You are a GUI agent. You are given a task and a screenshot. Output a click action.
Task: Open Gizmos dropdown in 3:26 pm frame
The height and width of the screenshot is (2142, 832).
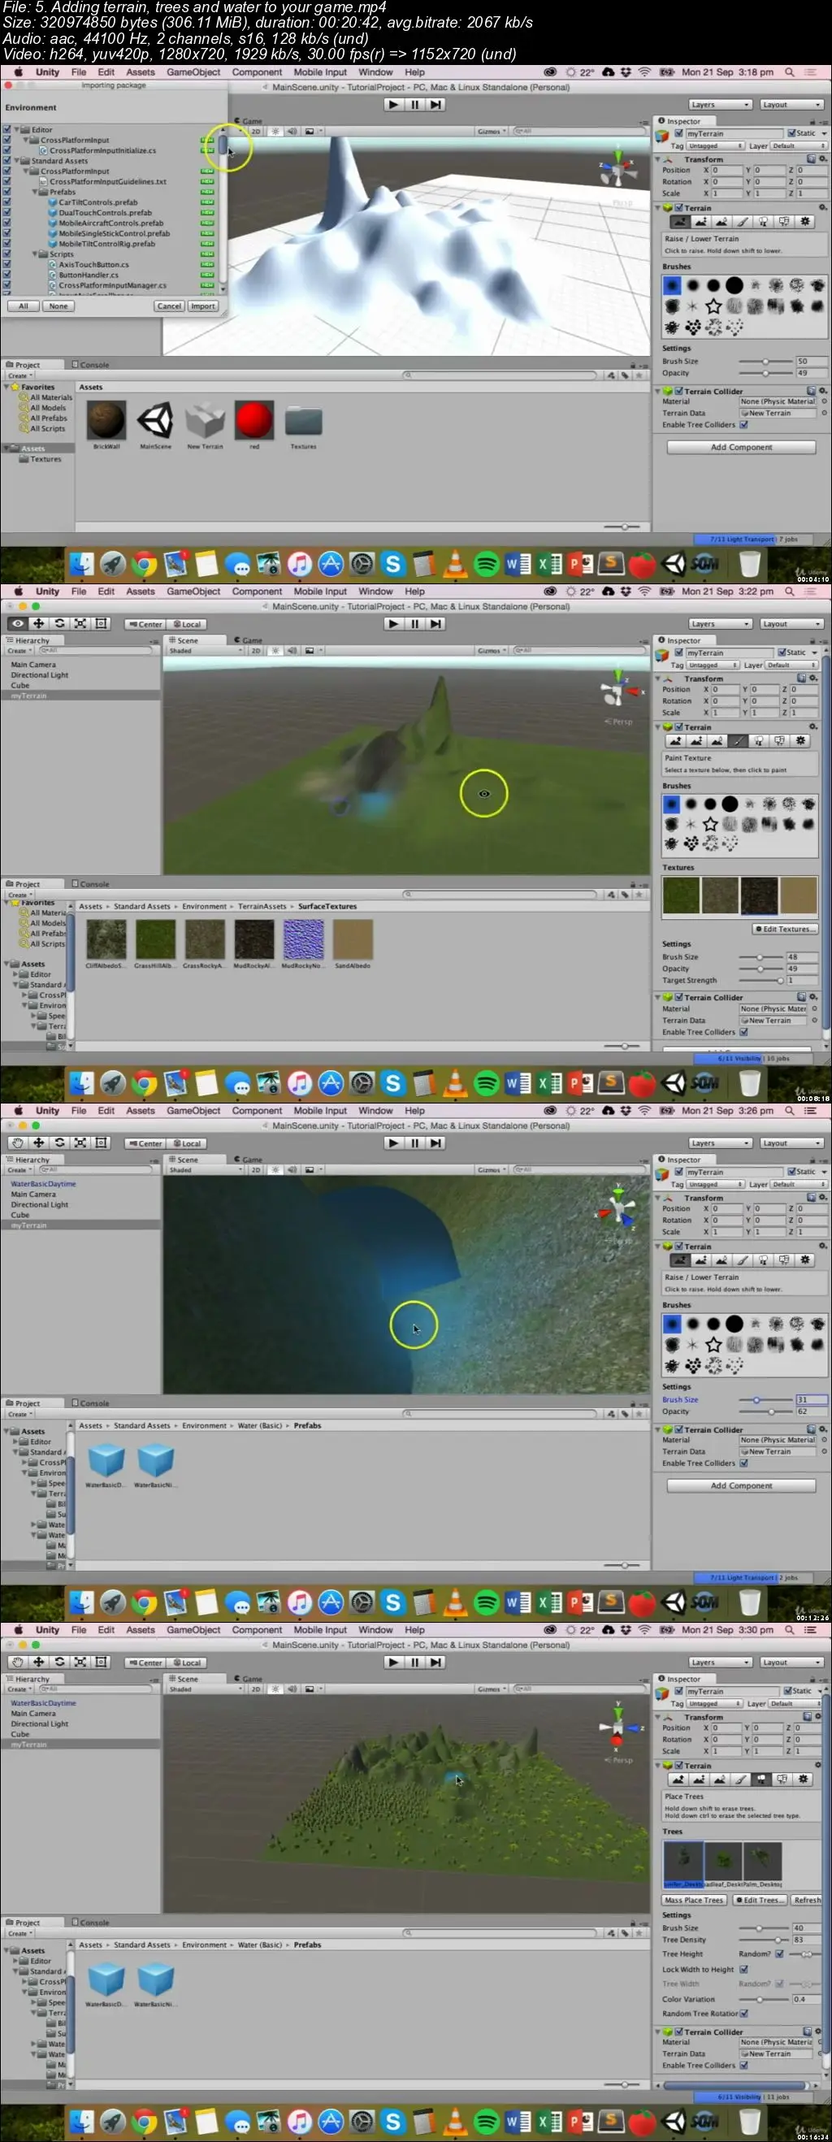click(492, 1170)
